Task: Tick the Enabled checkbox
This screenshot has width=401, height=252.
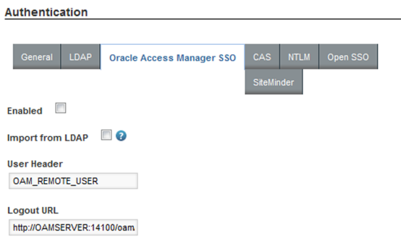Action: pos(61,108)
